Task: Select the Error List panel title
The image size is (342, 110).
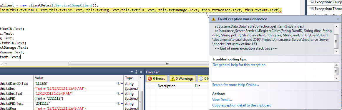Action: coord(153,72)
